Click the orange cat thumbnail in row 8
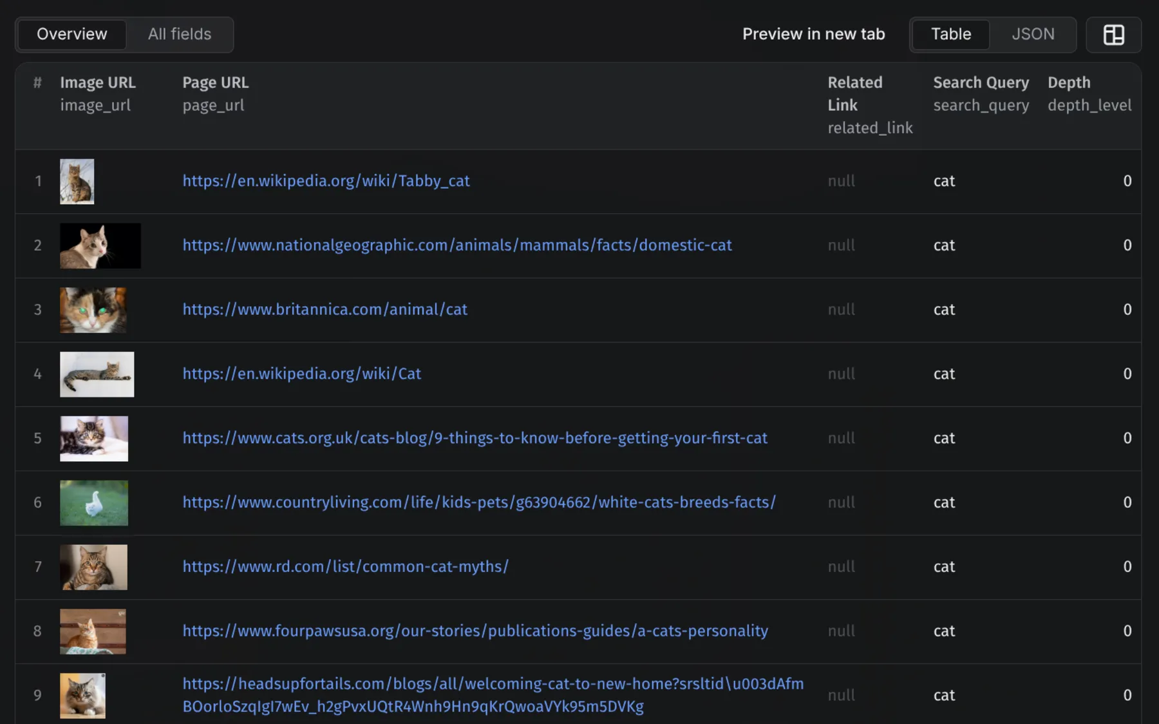This screenshot has width=1159, height=724. [x=93, y=632]
